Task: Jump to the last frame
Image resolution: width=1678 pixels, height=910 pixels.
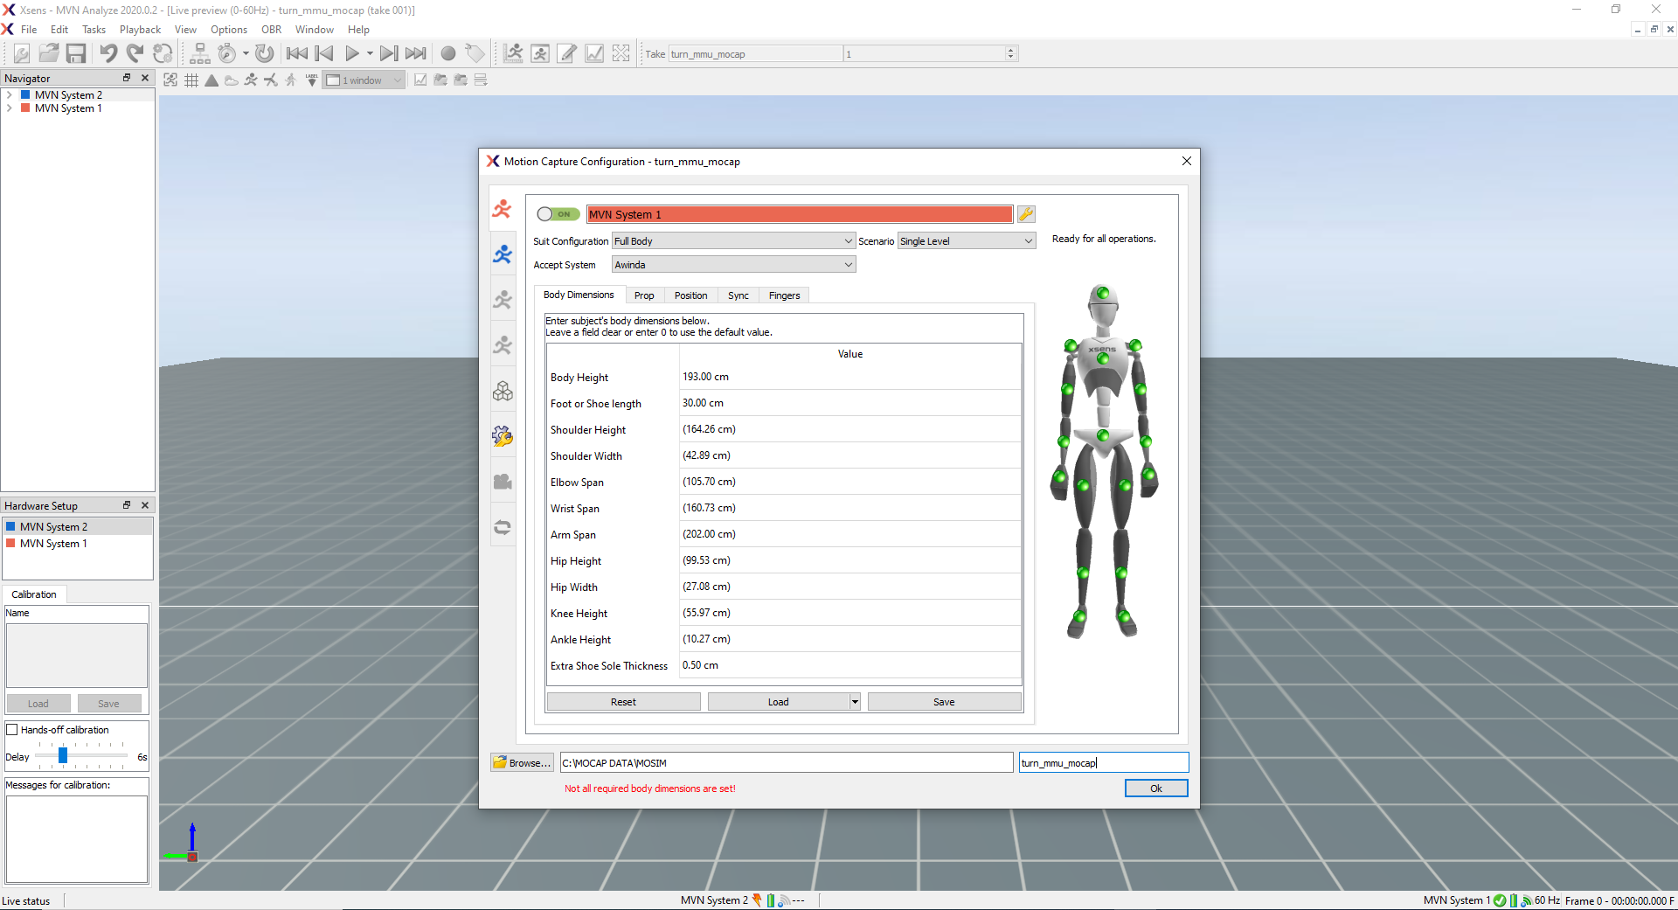Action: 416,53
